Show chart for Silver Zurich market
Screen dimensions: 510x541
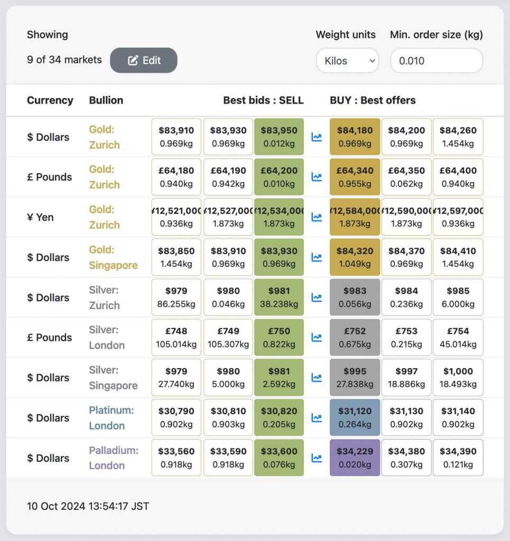(317, 297)
